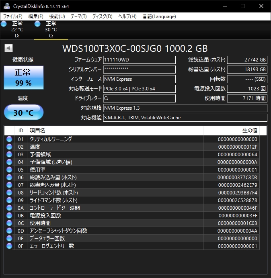Click status orb for ID 08 リードコマンド数
Screen dimensions: 271x278
coord(9,192)
